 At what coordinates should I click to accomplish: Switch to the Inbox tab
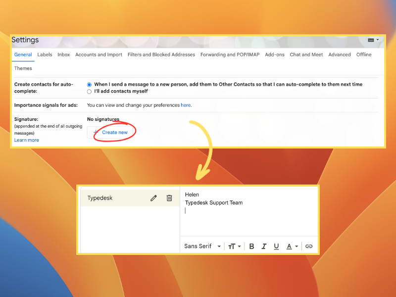tap(64, 54)
